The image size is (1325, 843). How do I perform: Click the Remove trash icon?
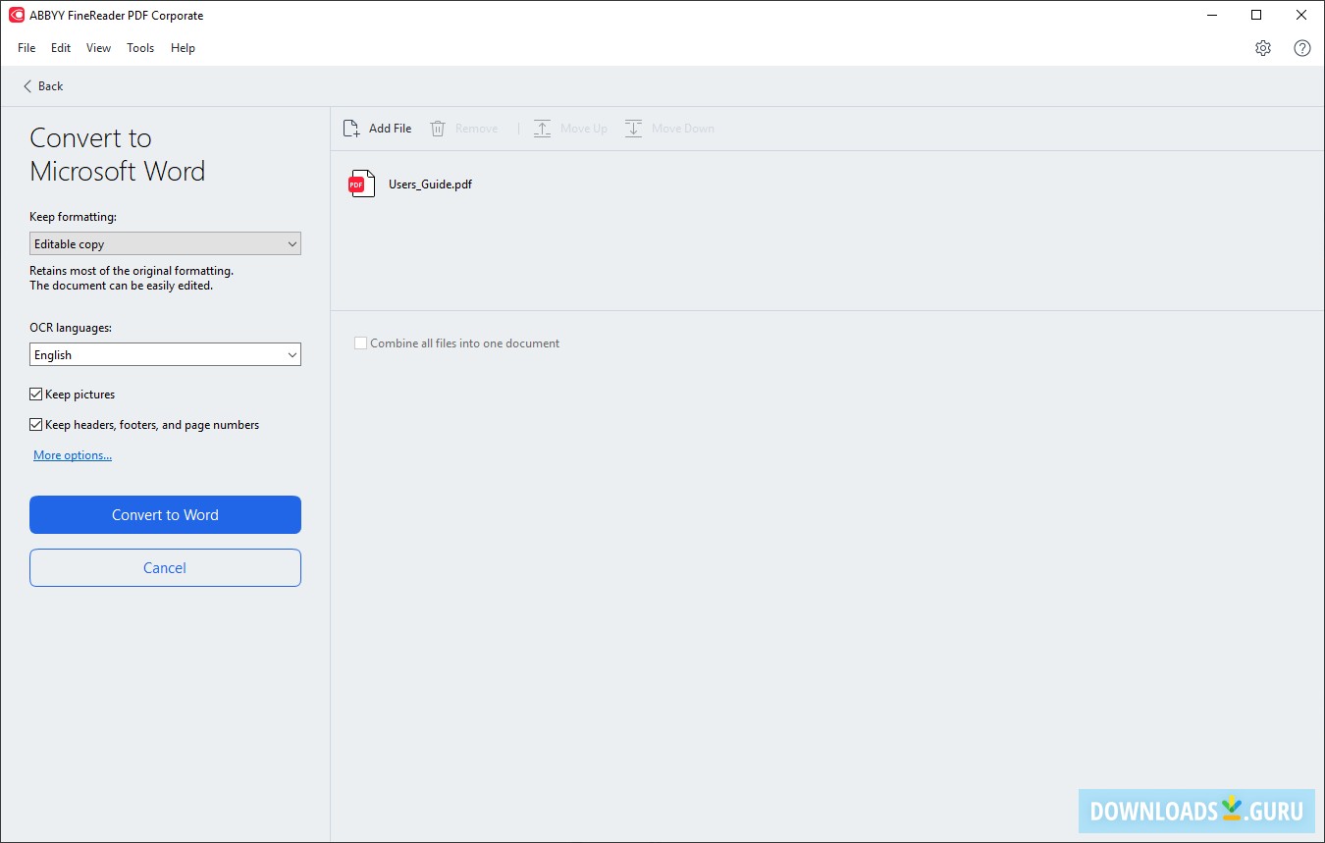(438, 129)
